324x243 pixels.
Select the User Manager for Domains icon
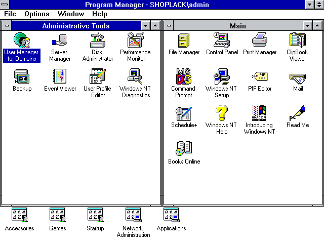click(x=22, y=40)
